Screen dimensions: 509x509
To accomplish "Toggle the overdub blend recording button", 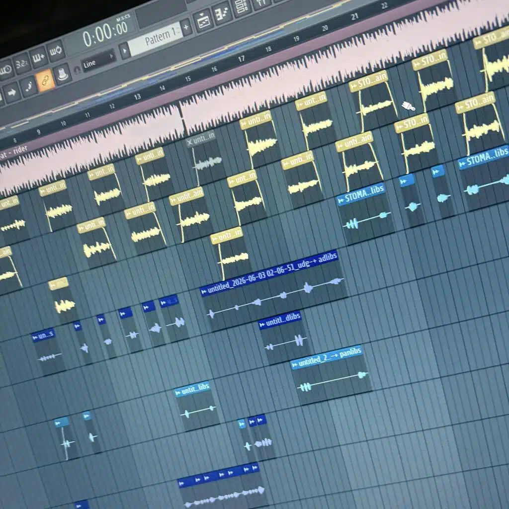I will [x=39, y=57].
